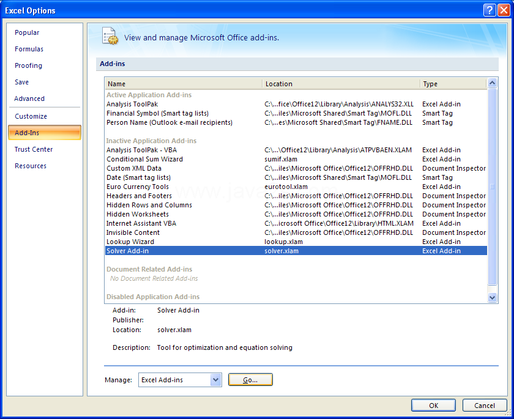Click the sumif.xlam location cell

(x=281, y=159)
